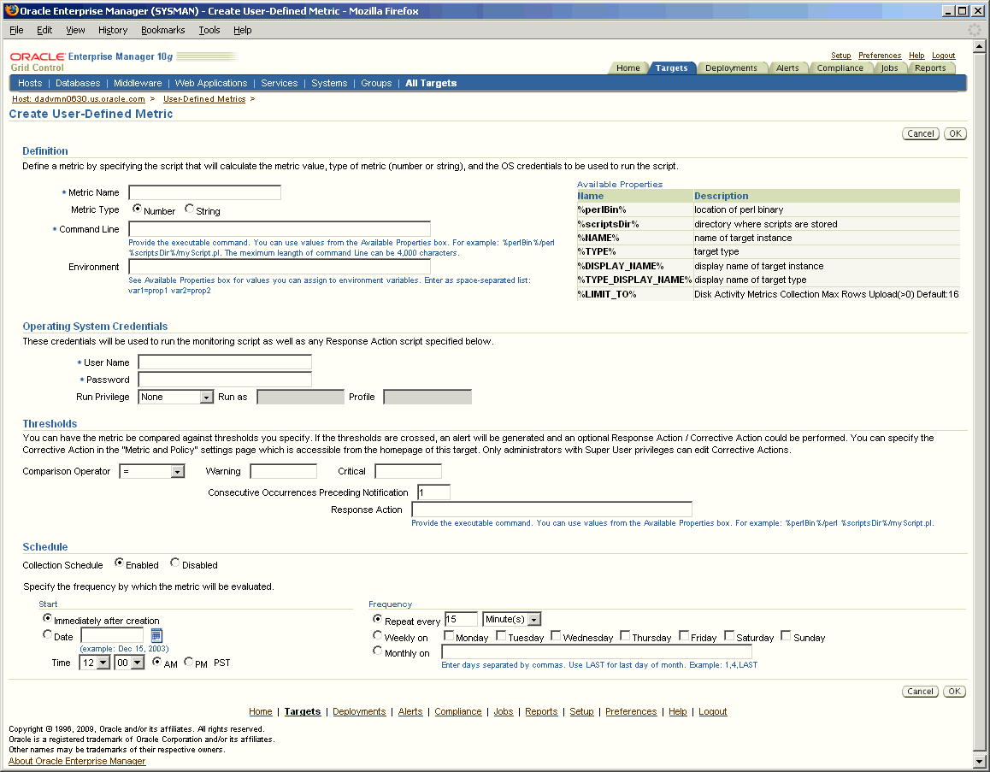Click the Warning threshold input field

284,472
